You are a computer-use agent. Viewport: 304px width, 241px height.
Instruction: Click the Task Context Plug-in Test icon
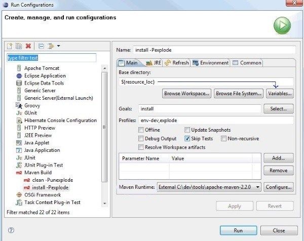[x=19, y=203]
